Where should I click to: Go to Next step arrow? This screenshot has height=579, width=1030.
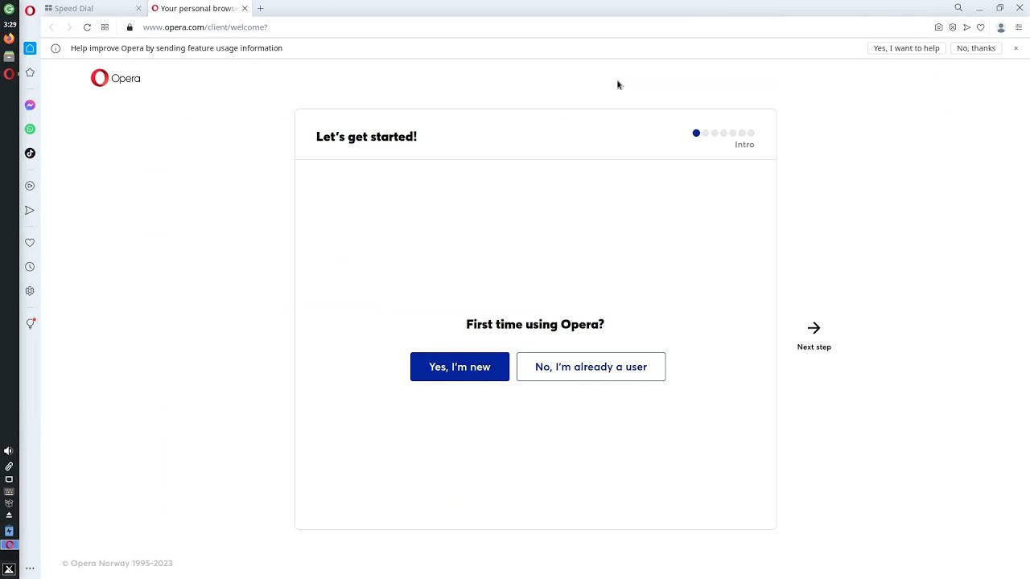tap(814, 335)
